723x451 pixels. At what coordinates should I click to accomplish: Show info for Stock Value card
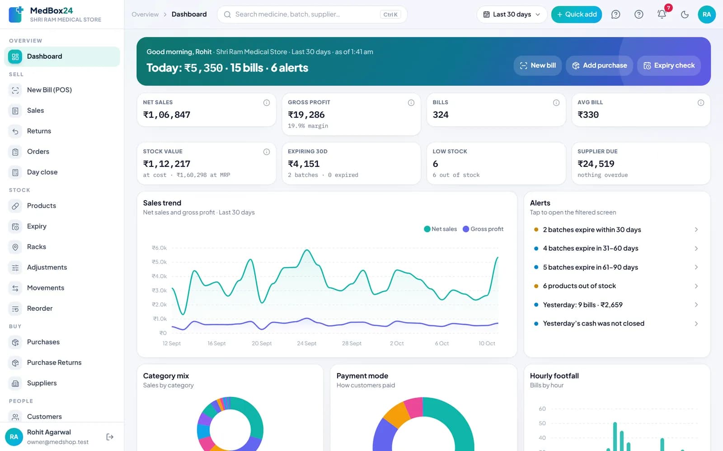coord(267,152)
